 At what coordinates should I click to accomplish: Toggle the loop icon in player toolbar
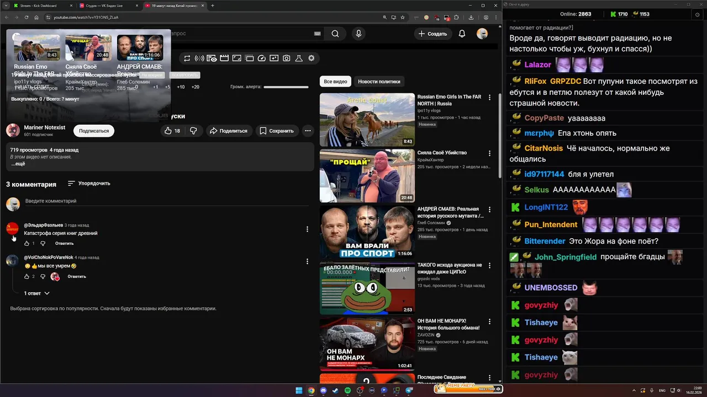(187, 58)
